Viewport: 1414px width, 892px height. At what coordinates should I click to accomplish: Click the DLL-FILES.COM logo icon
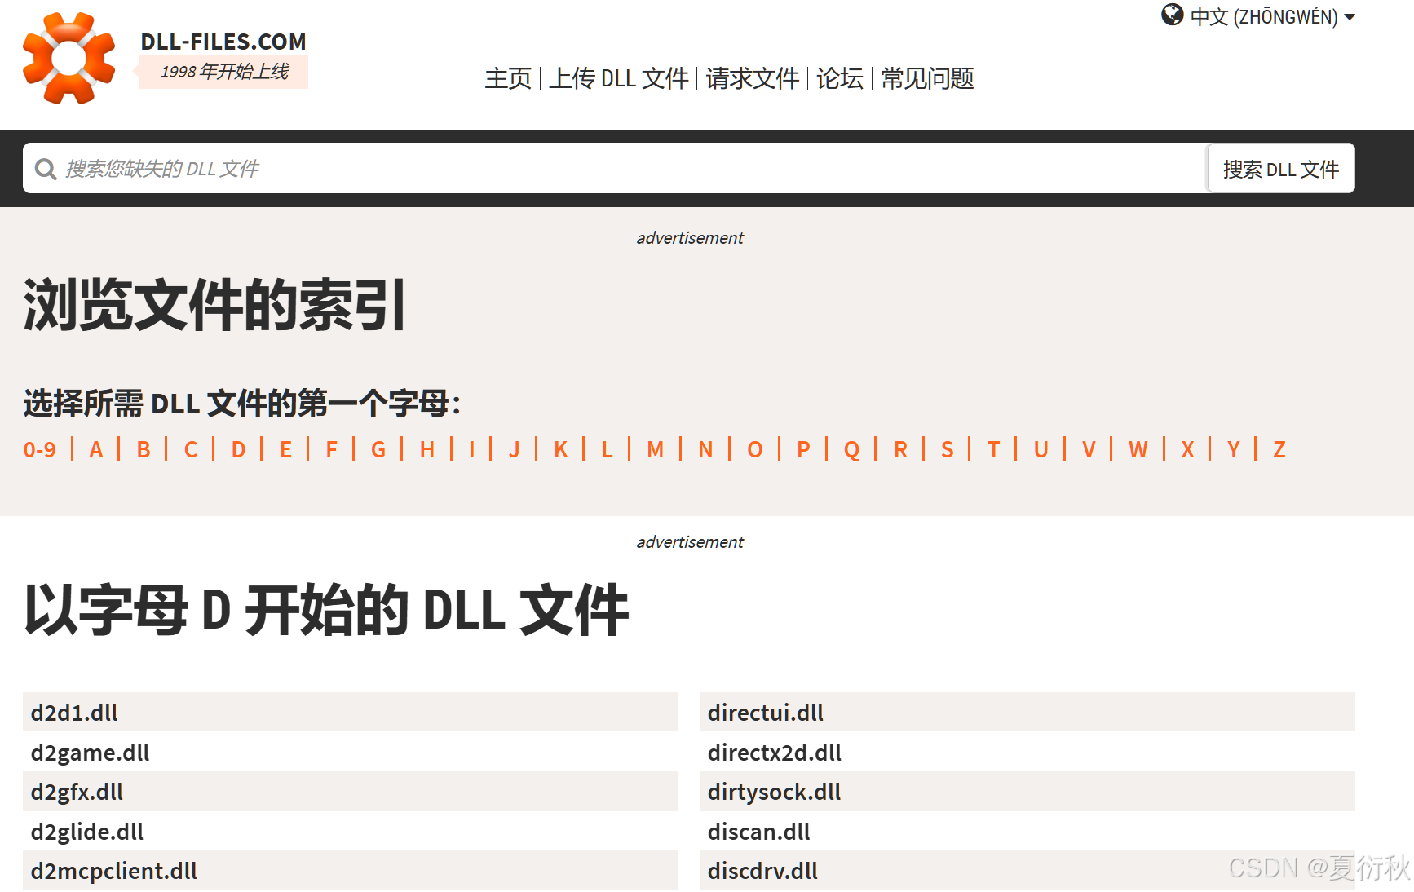click(69, 59)
